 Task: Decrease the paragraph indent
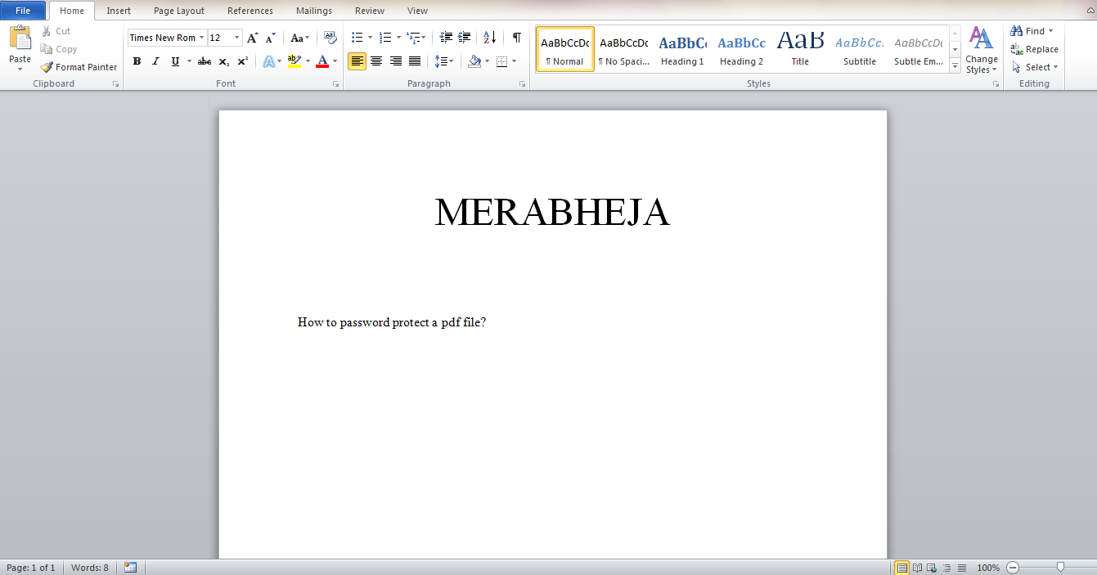(446, 38)
